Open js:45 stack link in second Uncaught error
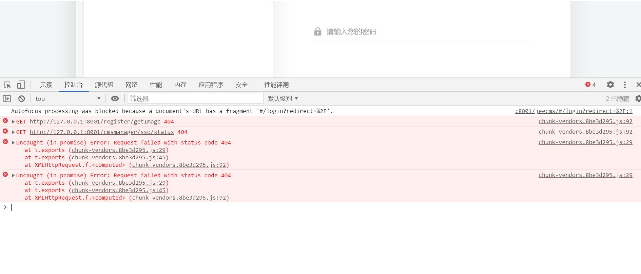Viewport: 641px width, 274px height. coord(119,190)
